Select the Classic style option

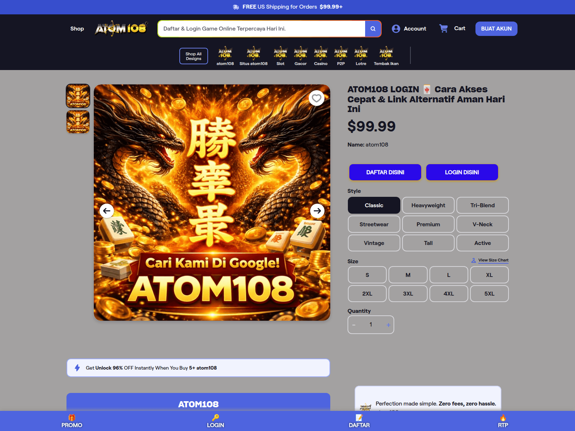374,205
